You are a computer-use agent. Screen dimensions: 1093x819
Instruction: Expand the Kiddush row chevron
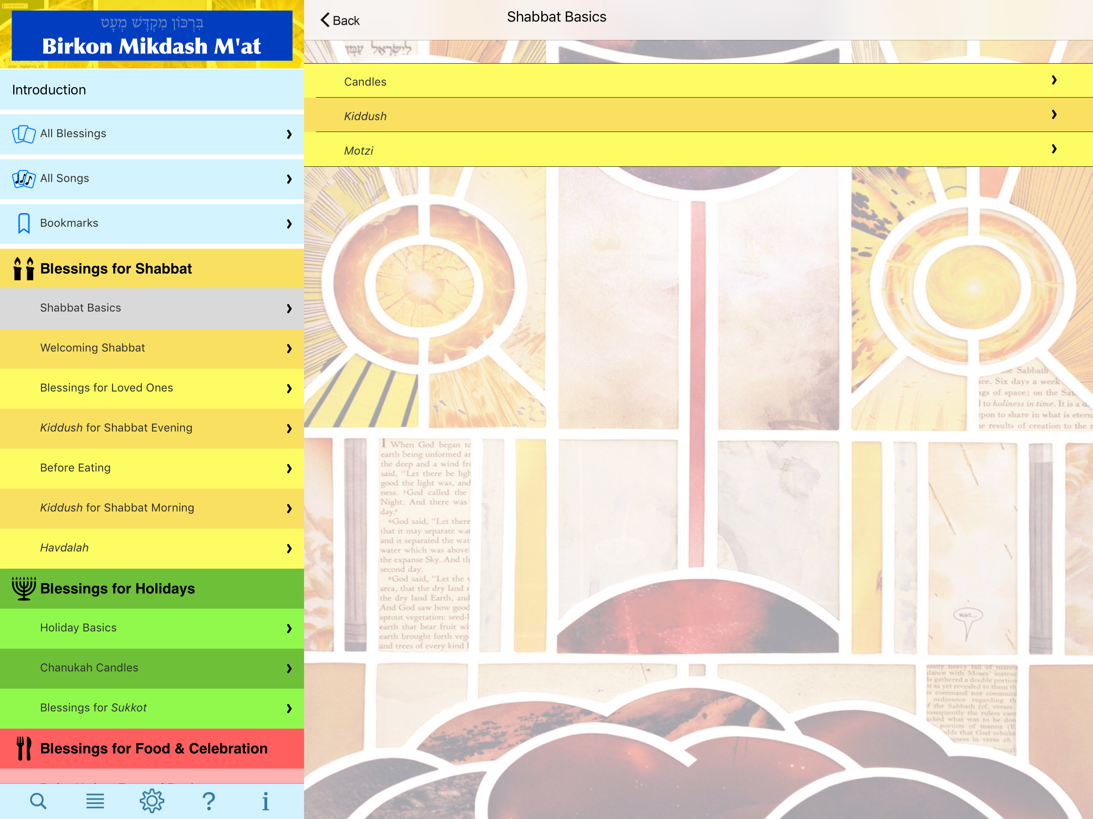point(1054,115)
